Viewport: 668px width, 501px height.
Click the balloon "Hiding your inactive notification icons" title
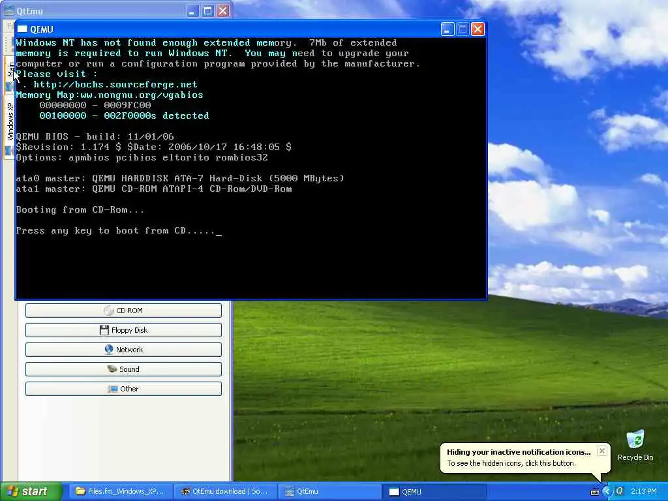click(x=519, y=452)
